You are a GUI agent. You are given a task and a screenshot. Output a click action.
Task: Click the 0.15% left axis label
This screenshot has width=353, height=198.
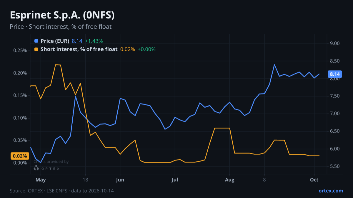tap(20, 96)
